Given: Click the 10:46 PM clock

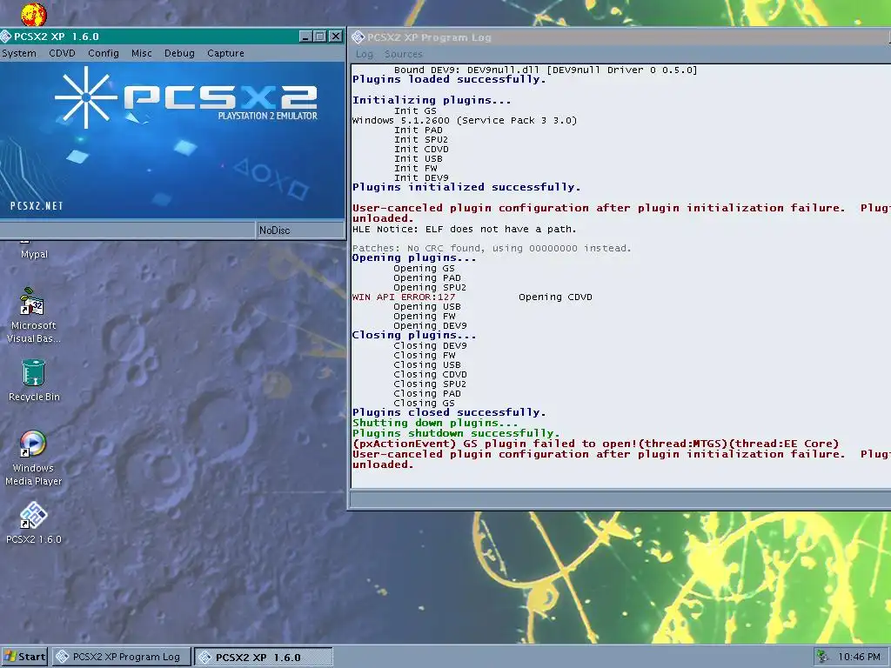Looking at the screenshot, I should pyautogui.click(x=859, y=657).
